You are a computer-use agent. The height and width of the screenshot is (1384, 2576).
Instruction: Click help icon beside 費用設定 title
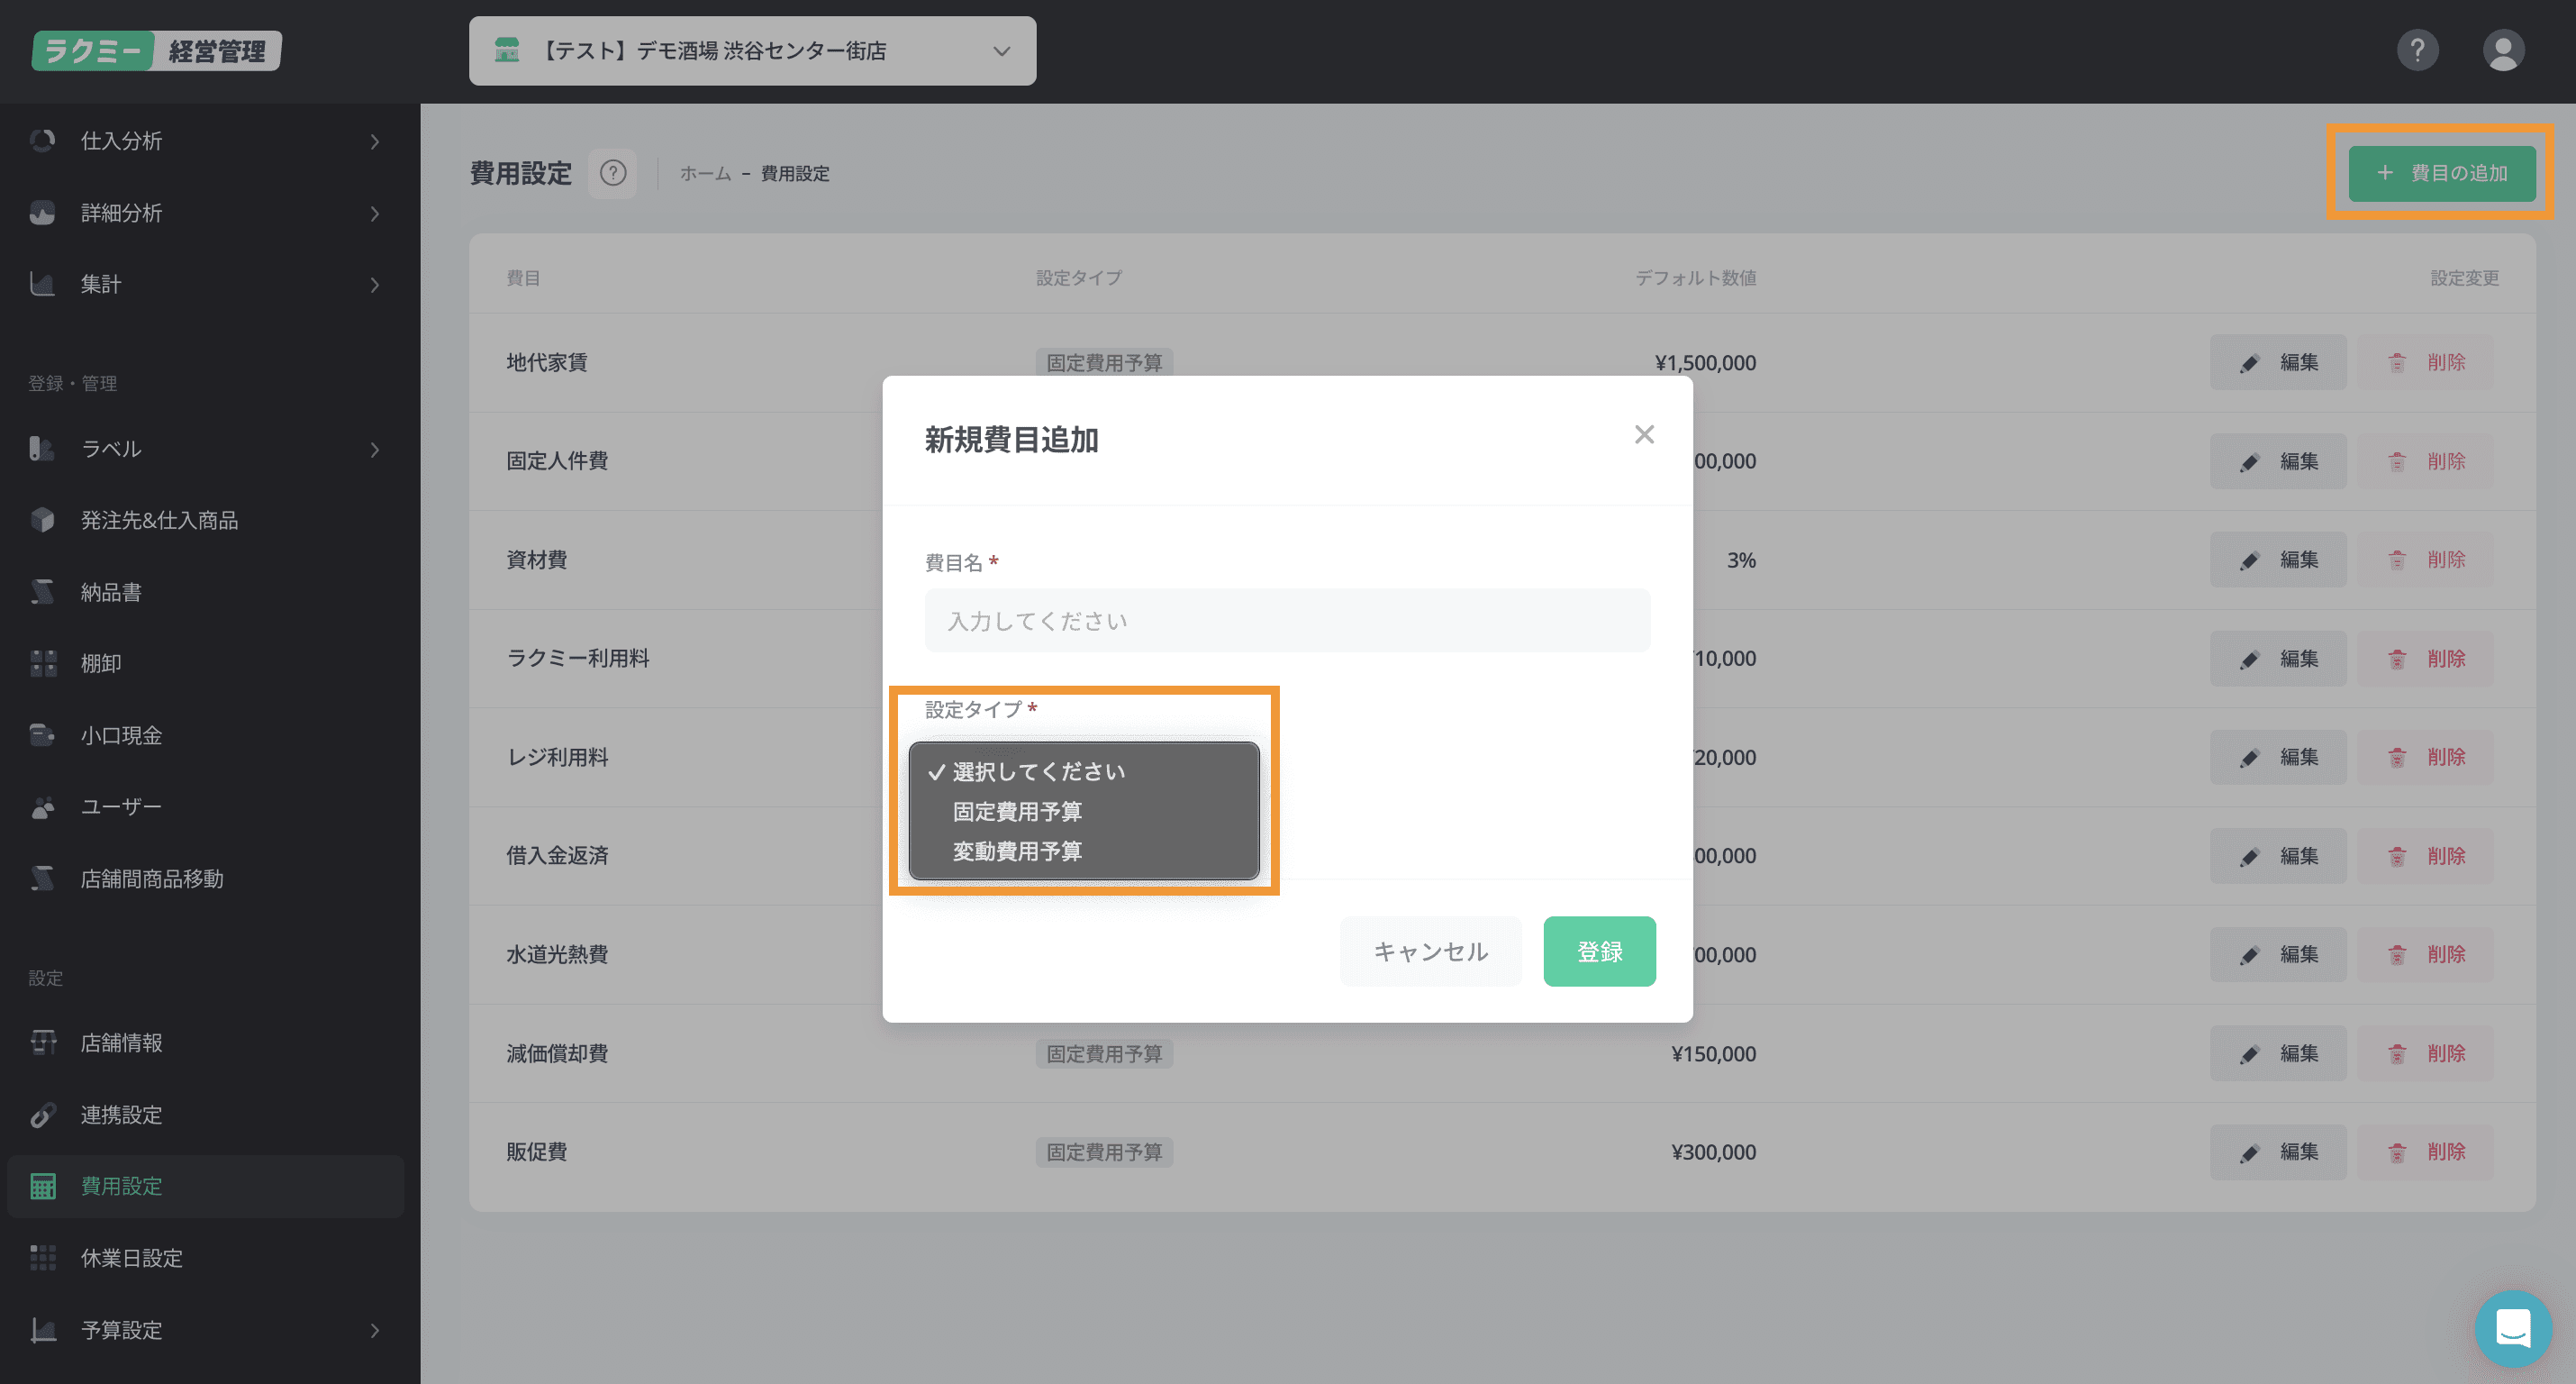point(613,173)
